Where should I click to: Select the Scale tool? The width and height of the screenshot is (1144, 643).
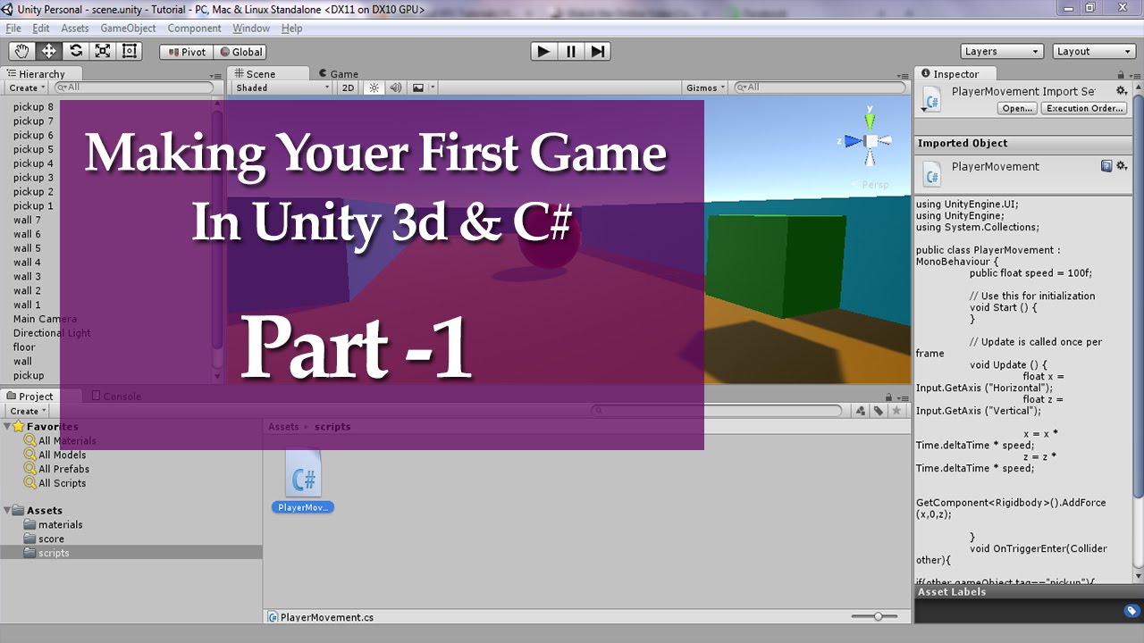click(103, 51)
